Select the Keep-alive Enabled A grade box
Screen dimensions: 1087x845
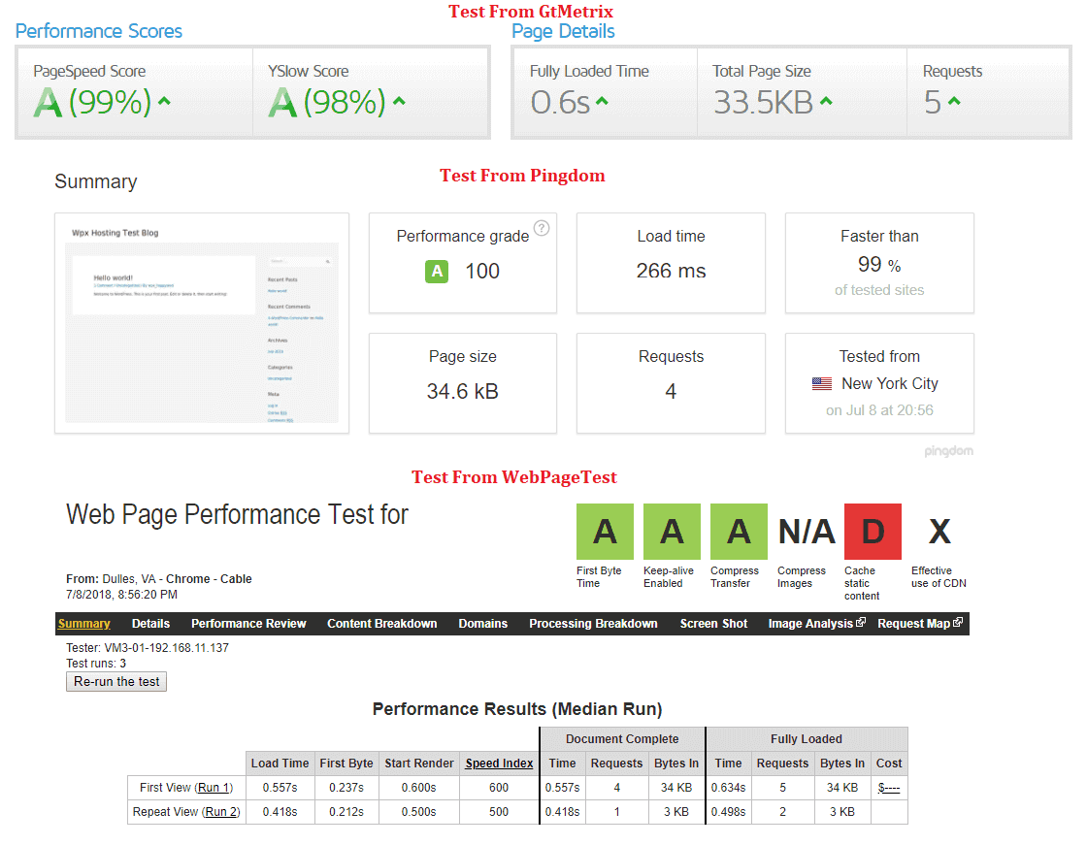(x=672, y=532)
